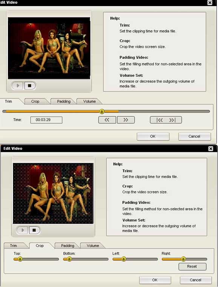Play the video in the upper Edit Video window
This screenshot has width=218, height=287.
(x=18, y=85)
